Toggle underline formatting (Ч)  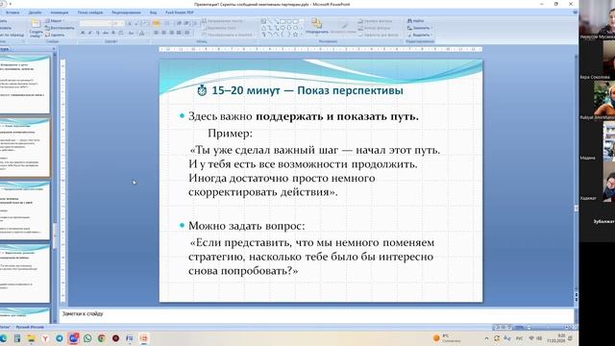point(98,33)
